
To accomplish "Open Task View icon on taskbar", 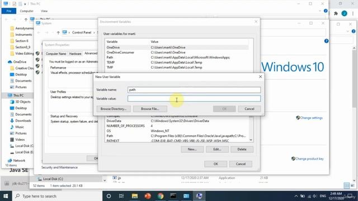I will pos(121,196).
